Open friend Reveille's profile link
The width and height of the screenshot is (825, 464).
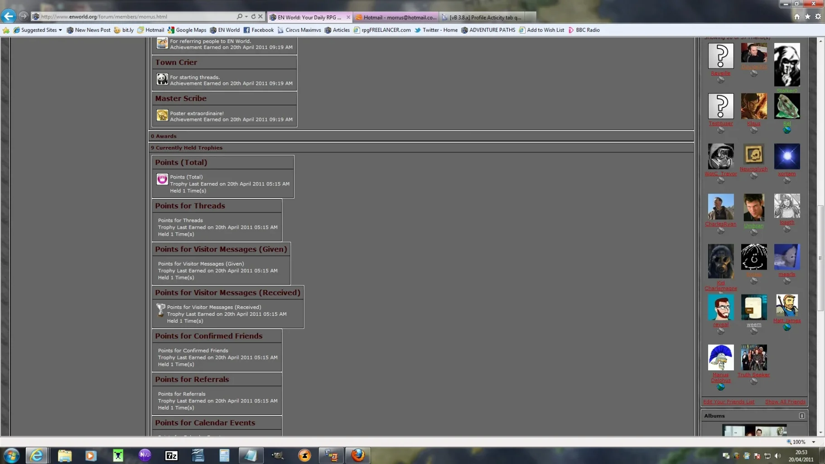point(720,73)
